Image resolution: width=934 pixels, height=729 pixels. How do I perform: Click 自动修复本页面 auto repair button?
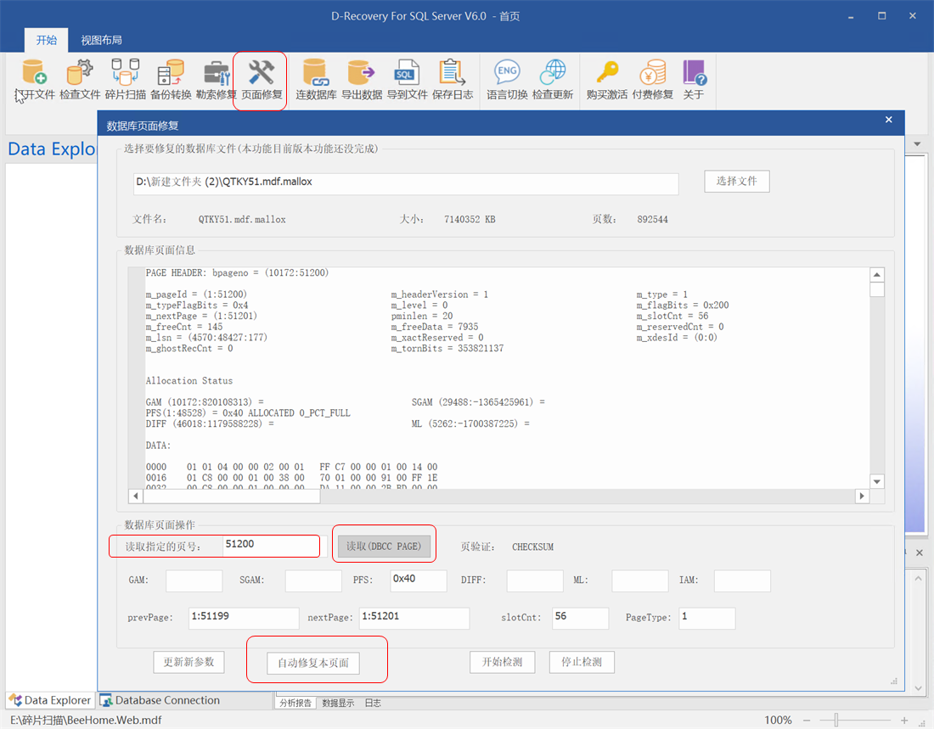[x=313, y=663]
